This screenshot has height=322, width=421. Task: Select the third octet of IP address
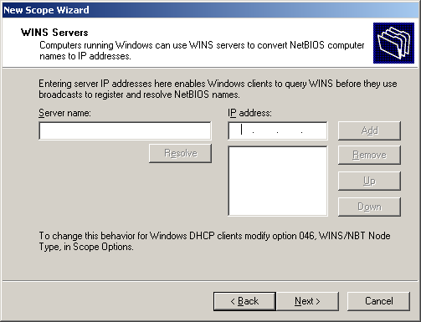click(x=290, y=130)
